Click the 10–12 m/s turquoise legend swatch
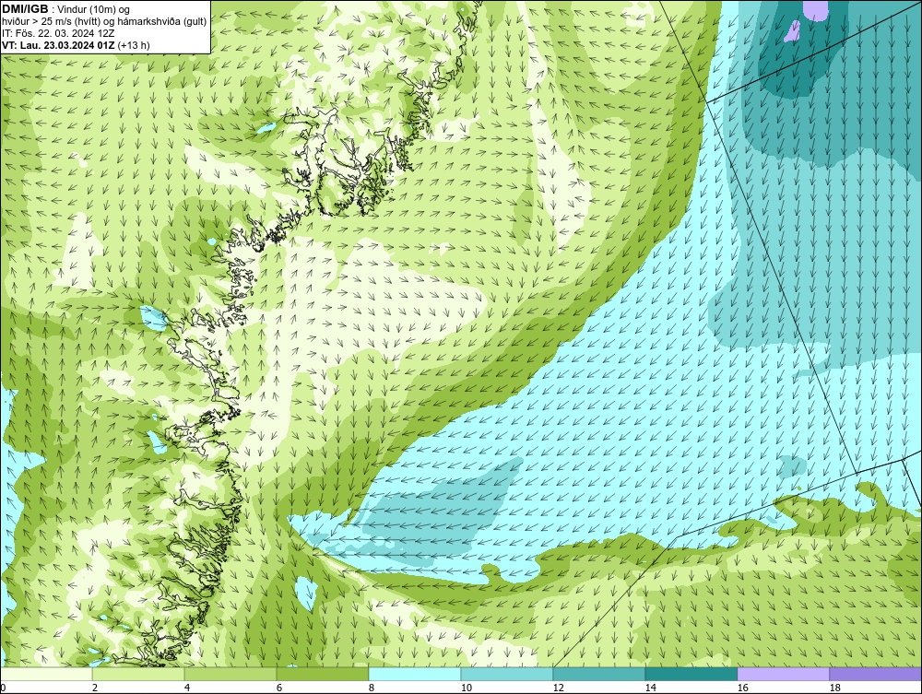Viewport: 922px width, 694px height. pyautogui.click(x=507, y=674)
